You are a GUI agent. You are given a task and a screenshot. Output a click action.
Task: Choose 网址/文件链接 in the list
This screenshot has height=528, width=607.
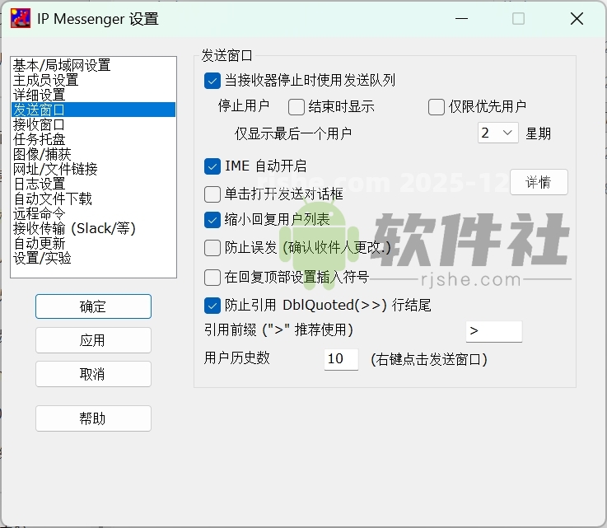93,169
